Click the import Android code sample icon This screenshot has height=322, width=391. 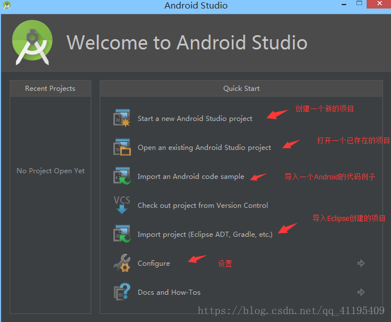122,176
